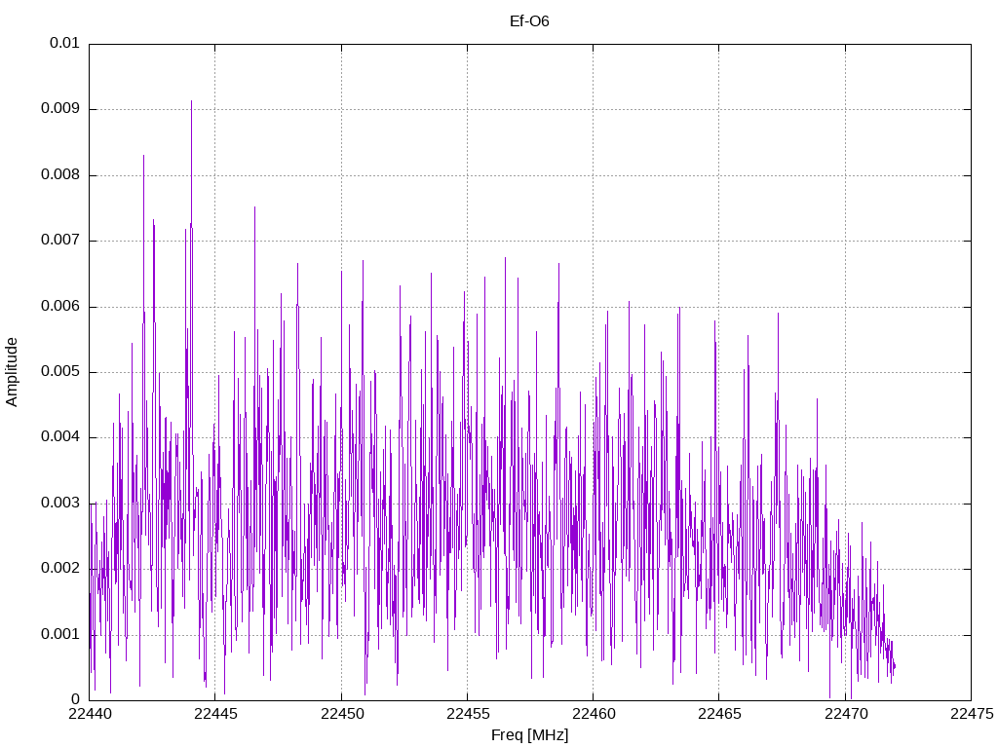Viewport: 998px width, 748px height.
Task: Click the 22455 x-axis tick label
Action: coord(468,714)
